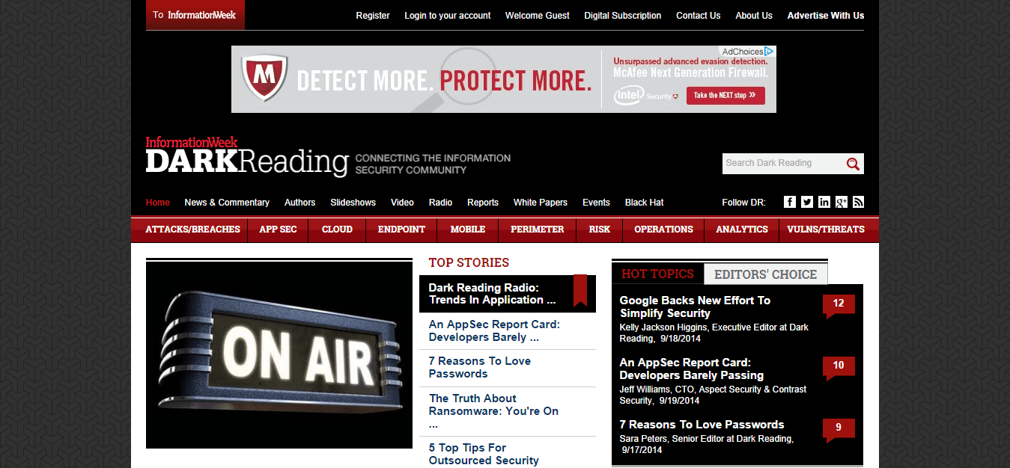Viewport: 1010px width, 468px height.
Task: Click author Sara Peters
Action: coord(644,439)
